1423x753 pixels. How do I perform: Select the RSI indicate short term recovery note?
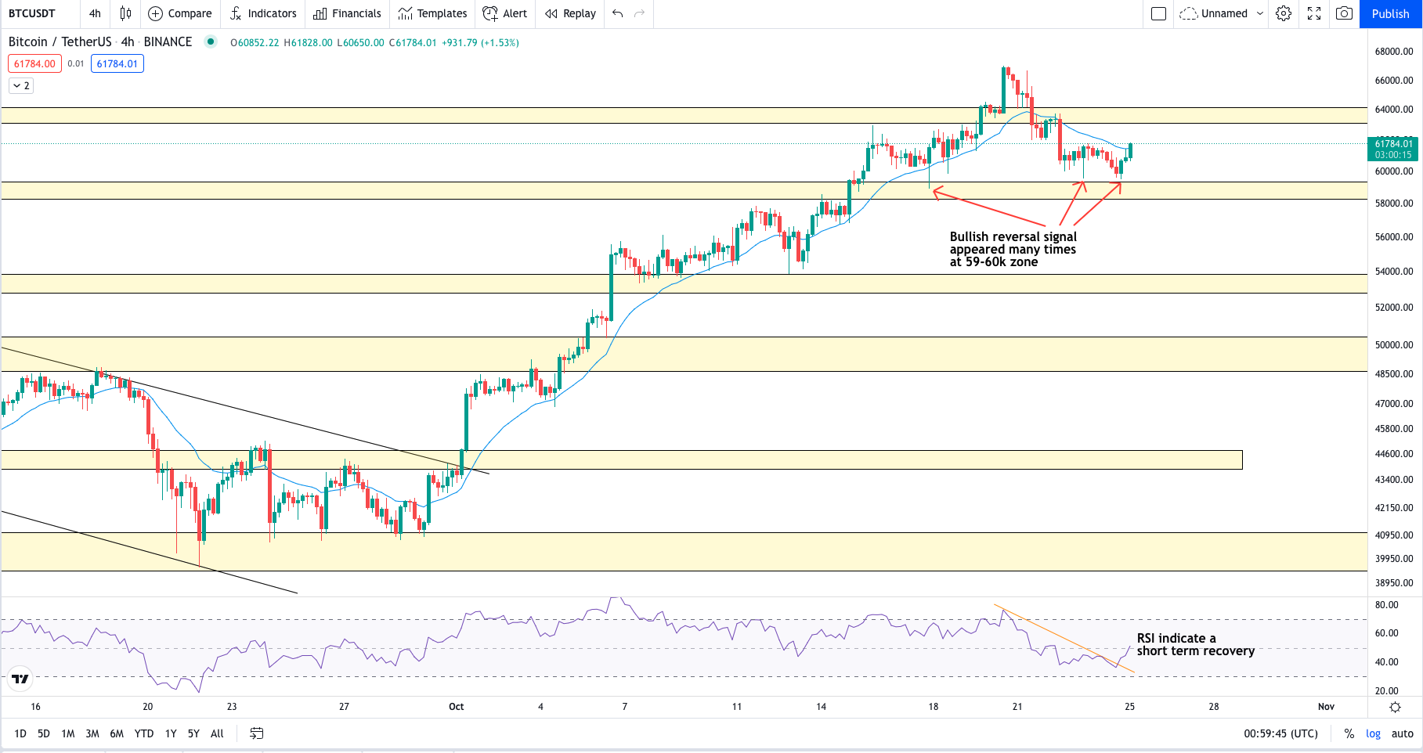pos(1195,644)
